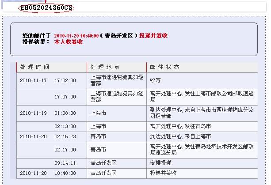Click 上海市速递物流真如经营部 in the 17:02:00 row
271x185 pixels.
tap(117, 80)
